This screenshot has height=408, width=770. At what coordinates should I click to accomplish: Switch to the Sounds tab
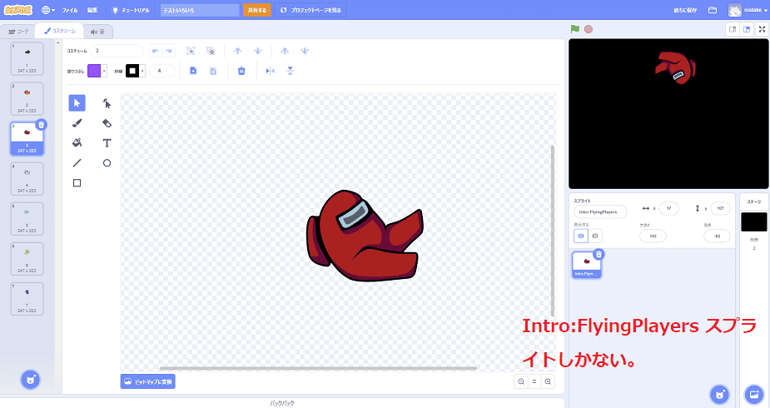pyautogui.click(x=97, y=32)
